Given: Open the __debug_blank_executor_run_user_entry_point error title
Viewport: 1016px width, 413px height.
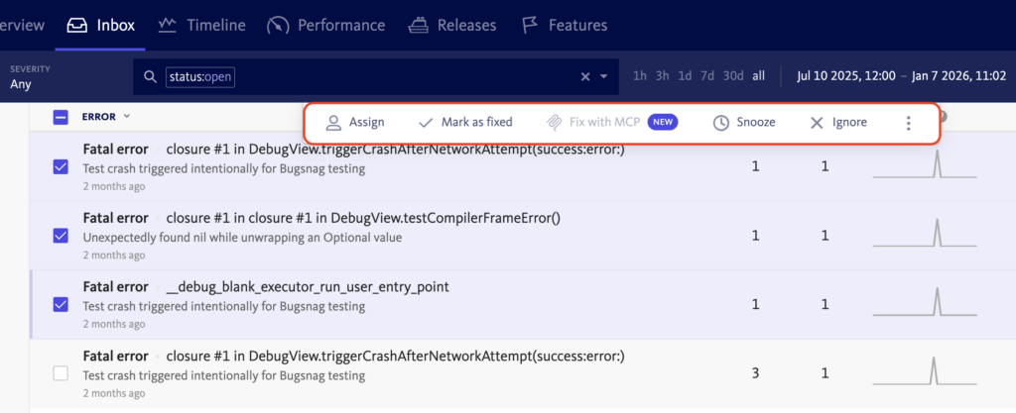Looking at the screenshot, I should [308, 286].
